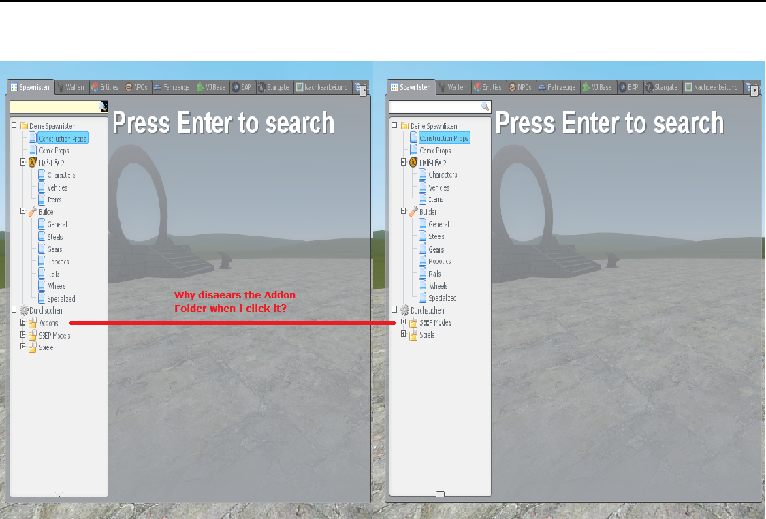Click the magnifier search icon in right panel

click(x=485, y=107)
